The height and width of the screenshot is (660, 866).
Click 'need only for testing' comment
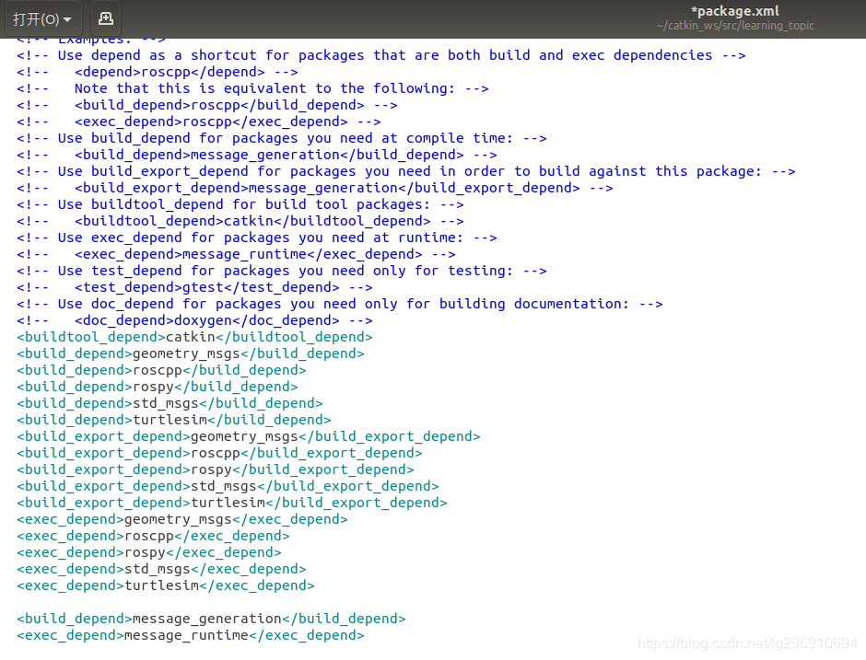[x=282, y=271]
